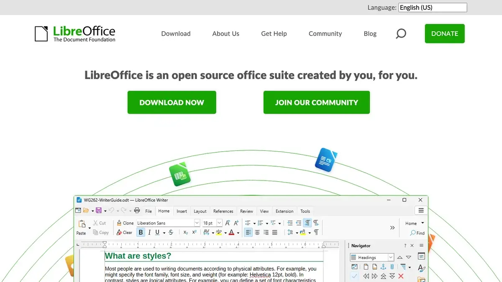Open the Get Help menu
The height and width of the screenshot is (282, 502).
pos(274,33)
